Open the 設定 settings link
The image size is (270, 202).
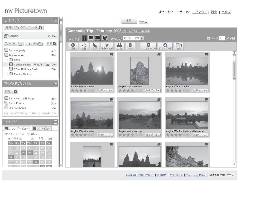coord(214,12)
